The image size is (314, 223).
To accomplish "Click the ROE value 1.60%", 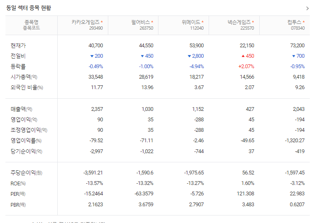I will coord(248,183).
